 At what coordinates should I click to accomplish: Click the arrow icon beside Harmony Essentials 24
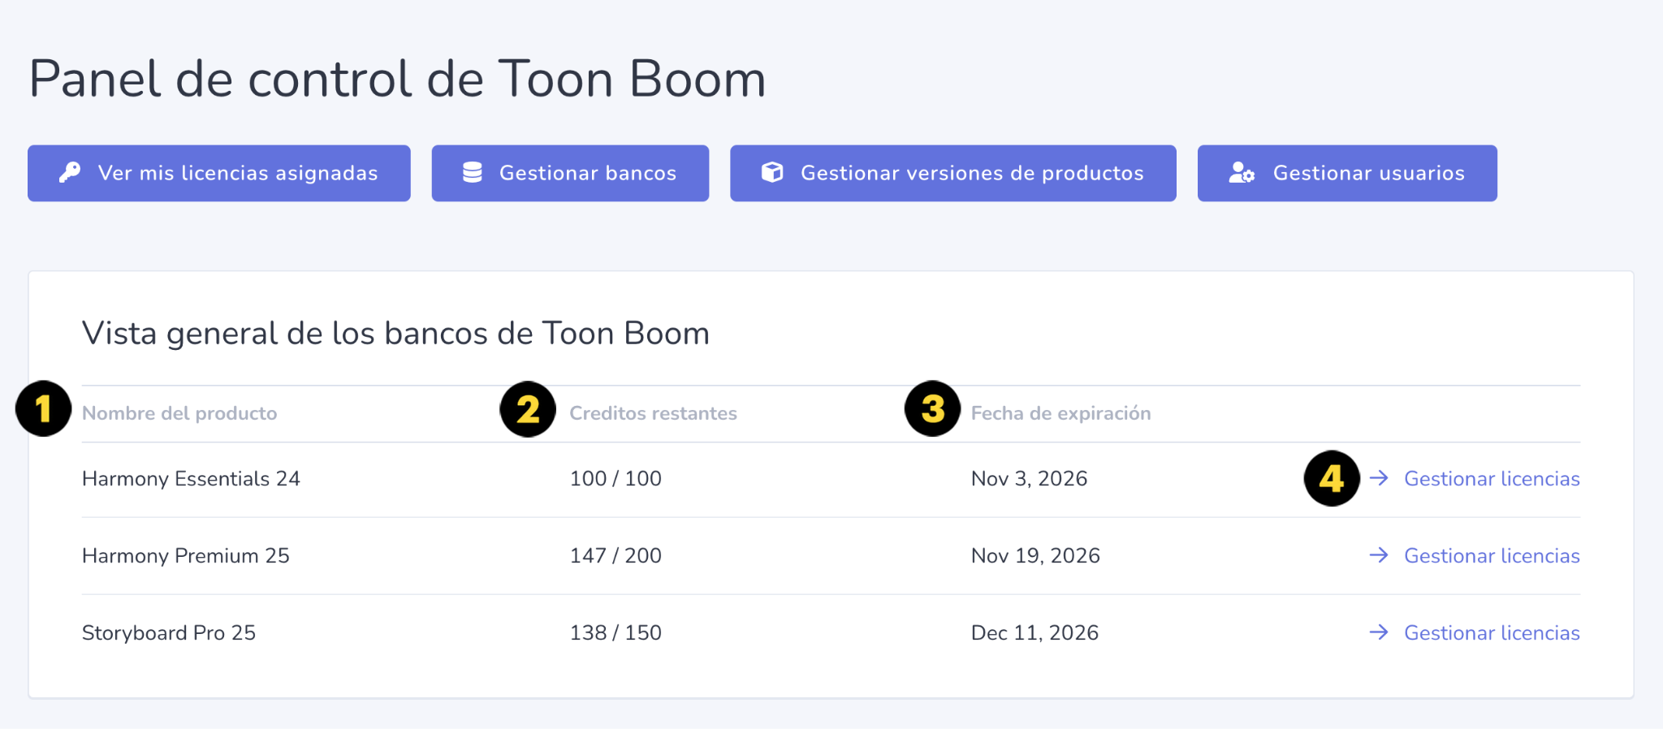(x=1379, y=478)
